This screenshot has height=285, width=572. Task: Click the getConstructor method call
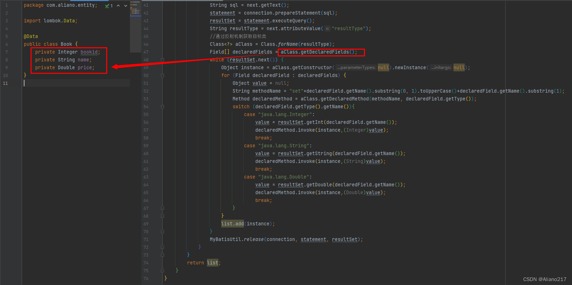[312, 67]
